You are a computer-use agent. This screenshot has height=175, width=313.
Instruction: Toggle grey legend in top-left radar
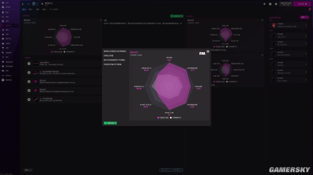pos(69,52)
